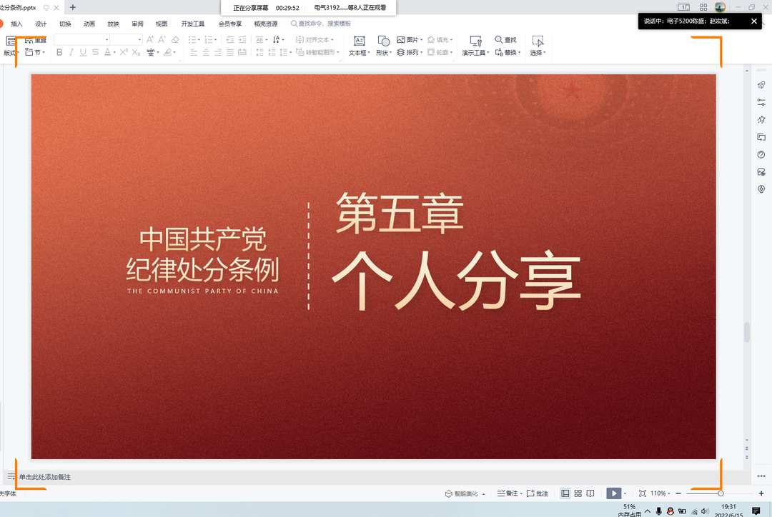This screenshot has width=772, height=517.
Task: Click the zoom slider handle
Action: pos(721,493)
